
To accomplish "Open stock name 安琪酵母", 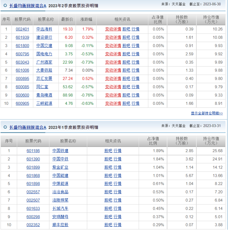I will click(60, 217).
